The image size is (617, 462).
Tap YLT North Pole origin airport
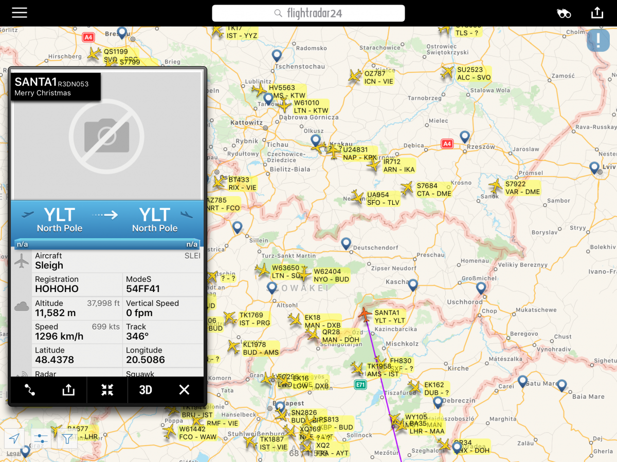point(59,220)
